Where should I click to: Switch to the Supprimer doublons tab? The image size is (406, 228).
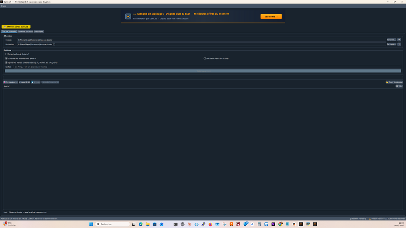tap(25, 32)
